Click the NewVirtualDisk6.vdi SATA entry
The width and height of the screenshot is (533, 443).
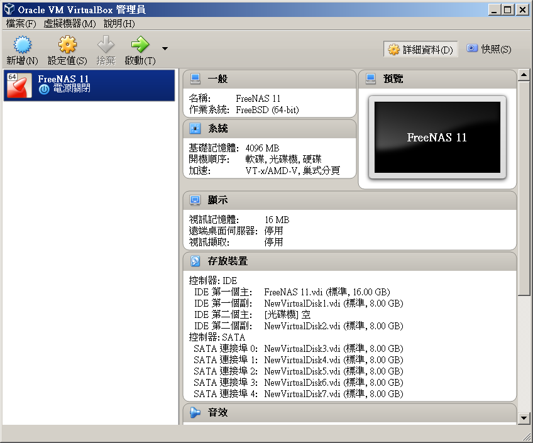point(334,383)
